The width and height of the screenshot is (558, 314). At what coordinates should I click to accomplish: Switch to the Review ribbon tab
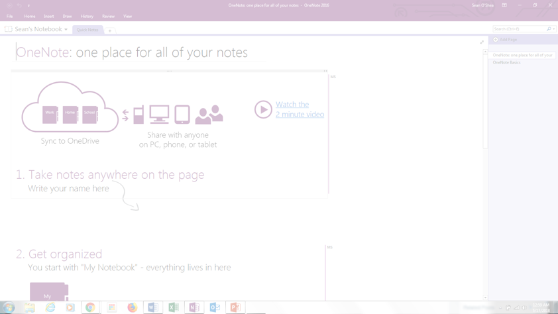pyautogui.click(x=108, y=17)
